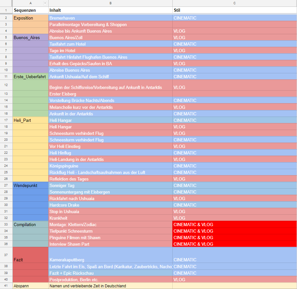The image size is (297, 289).
Task: Click 'Heli Hangar' cell in row 17
Action: (110, 120)
